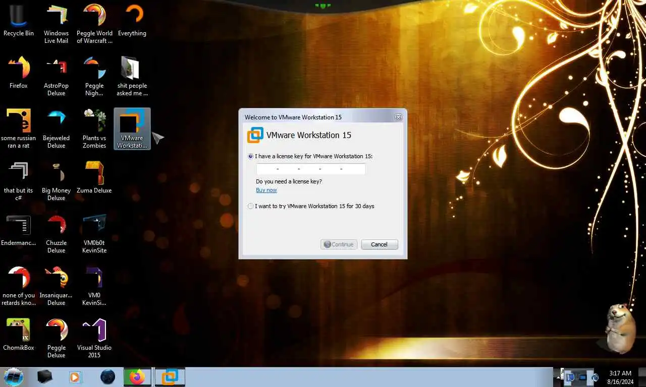
Task: Open Windows Live Mail desktop shortcut
Action: (57, 24)
